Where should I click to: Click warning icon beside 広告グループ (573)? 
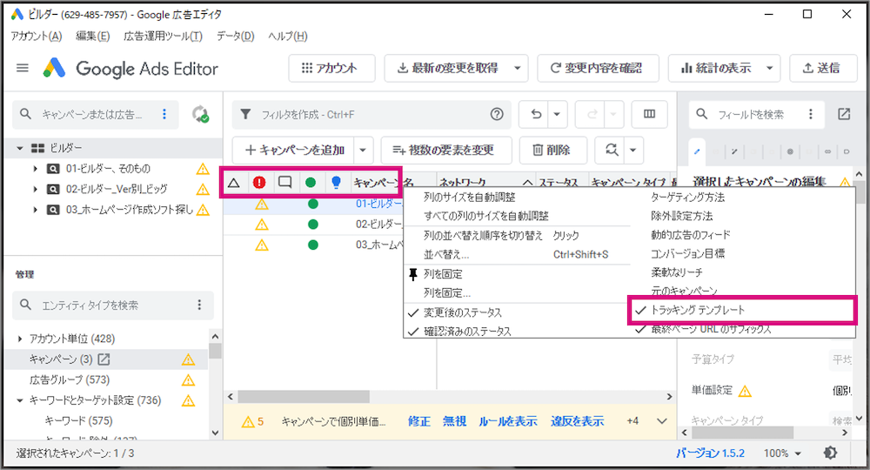tap(188, 380)
